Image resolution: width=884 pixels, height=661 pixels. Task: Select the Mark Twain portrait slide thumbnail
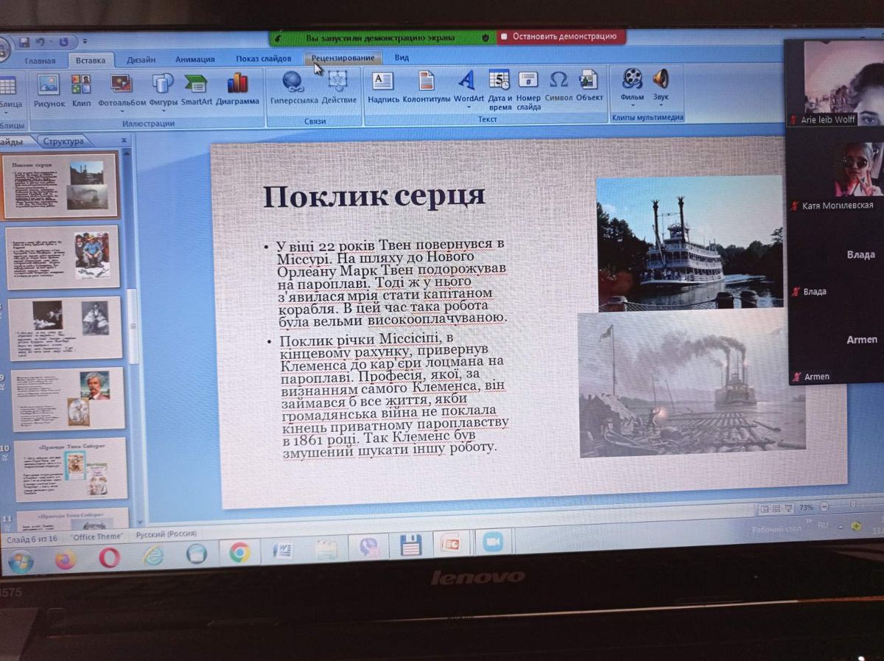tap(69, 399)
